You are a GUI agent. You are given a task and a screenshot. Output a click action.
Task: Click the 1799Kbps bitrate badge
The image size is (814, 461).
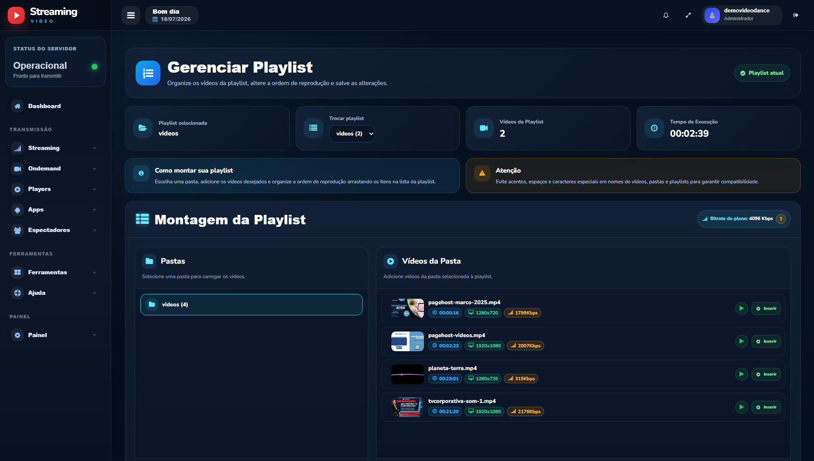(523, 313)
